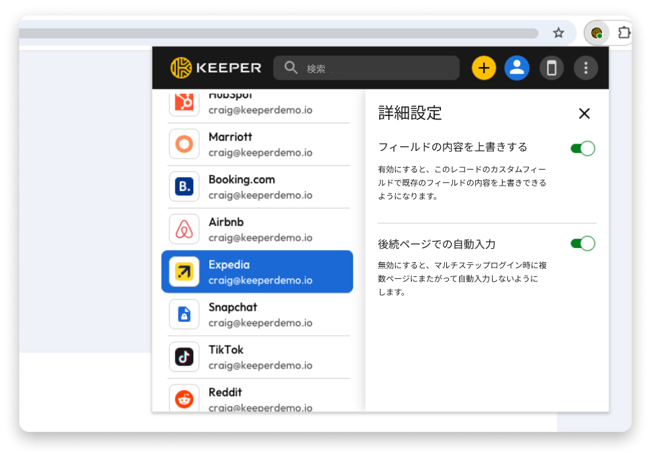Toggle フィールドの内容を上書きする switch
This screenshot has height=456, width=651.
(583, 148)
